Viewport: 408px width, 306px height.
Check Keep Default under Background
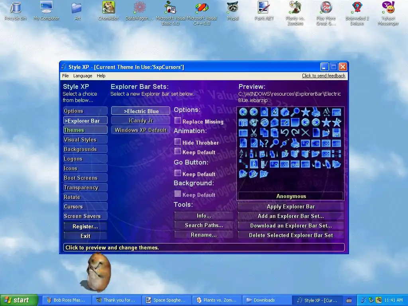coord(177,194)
